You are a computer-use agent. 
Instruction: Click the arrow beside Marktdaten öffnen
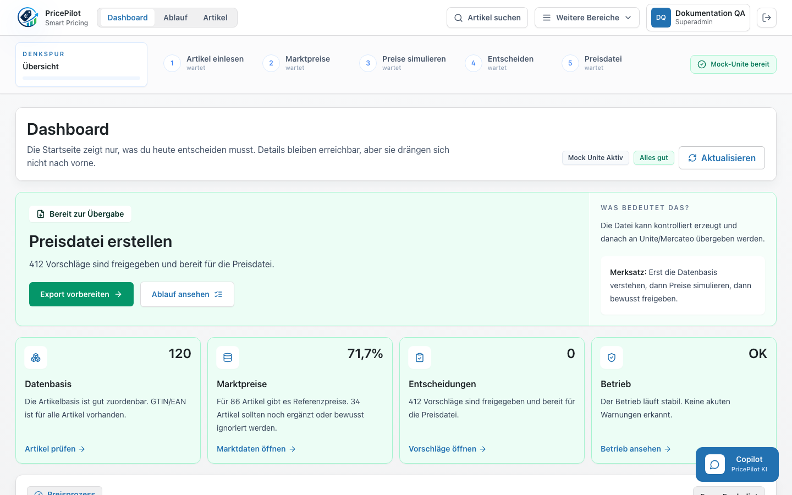(x=293, y=449)
